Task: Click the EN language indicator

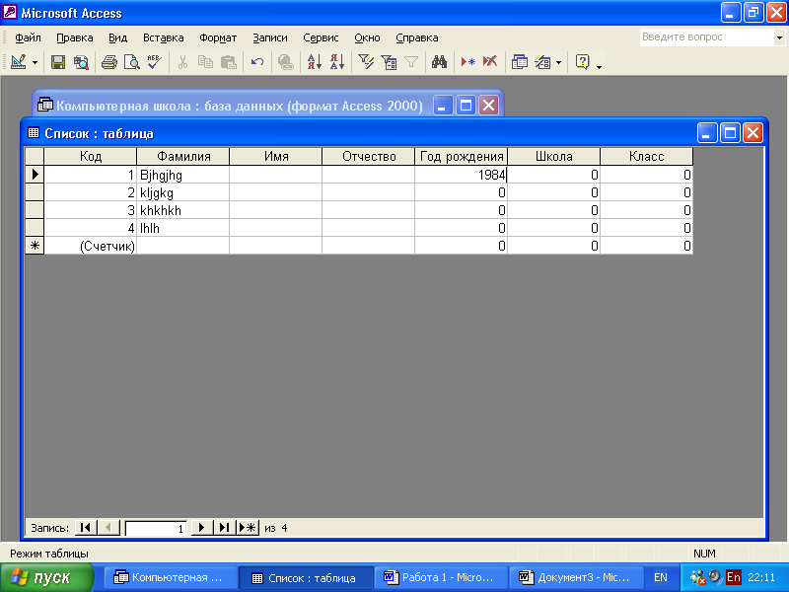Action: point(660,577)
